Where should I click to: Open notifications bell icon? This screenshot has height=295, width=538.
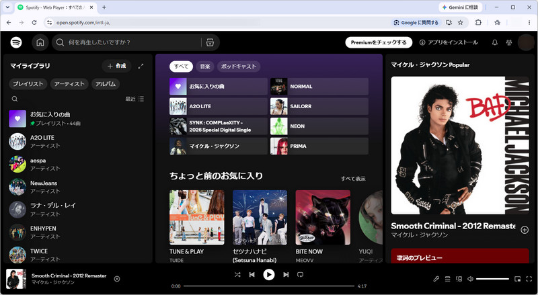tap(495, 42)
